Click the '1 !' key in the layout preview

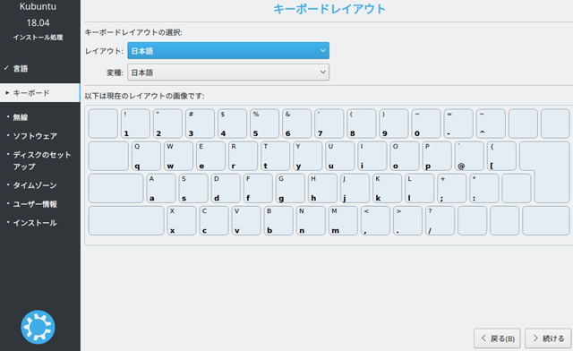pos(135,124)
